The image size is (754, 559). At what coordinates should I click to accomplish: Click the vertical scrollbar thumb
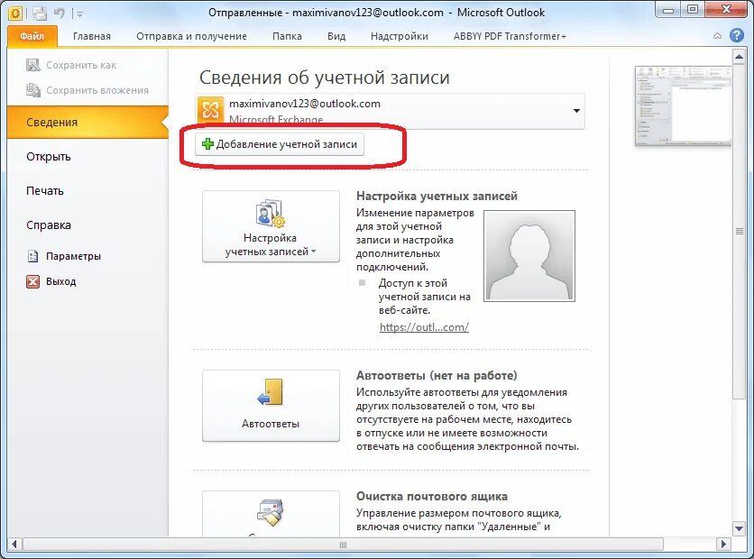739,231
